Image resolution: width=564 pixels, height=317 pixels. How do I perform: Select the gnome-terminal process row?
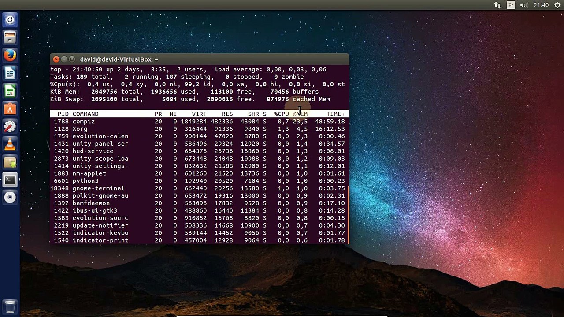(x=199, y=188)
